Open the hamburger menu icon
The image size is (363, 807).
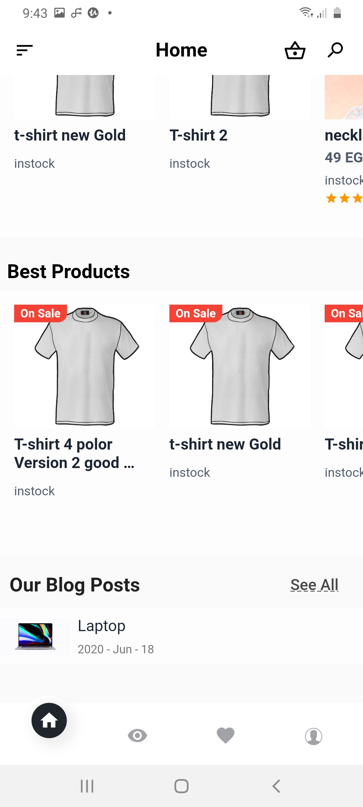click(x=25, y=50)
